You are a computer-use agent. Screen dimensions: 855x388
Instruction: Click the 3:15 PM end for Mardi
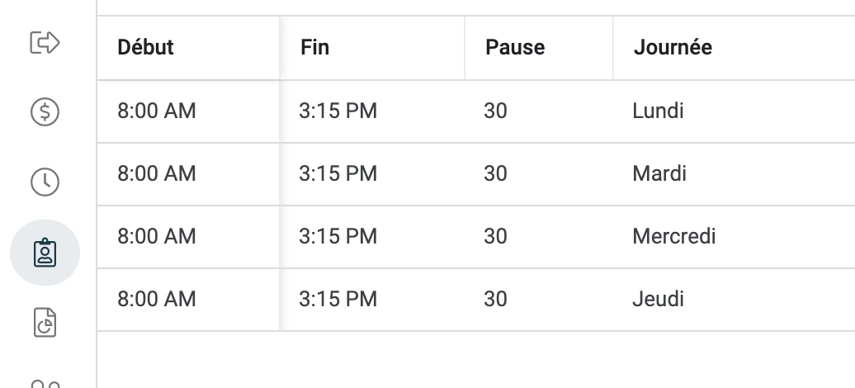(338, 173)
